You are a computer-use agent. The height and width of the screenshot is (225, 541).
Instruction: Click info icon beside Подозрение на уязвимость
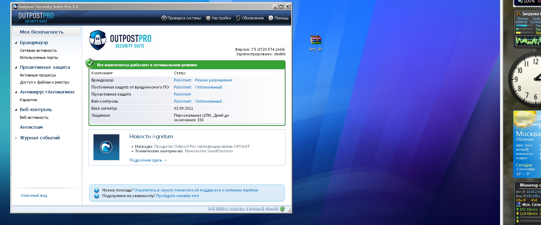tap(97, 196)
